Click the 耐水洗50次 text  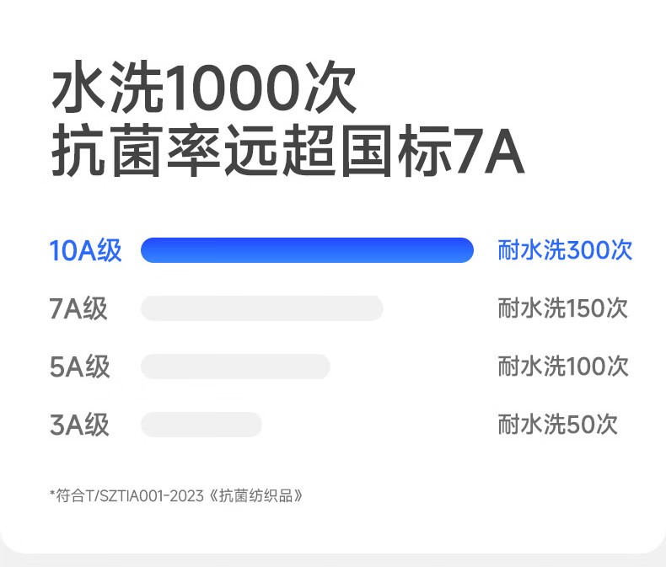(x=557, y=425)
